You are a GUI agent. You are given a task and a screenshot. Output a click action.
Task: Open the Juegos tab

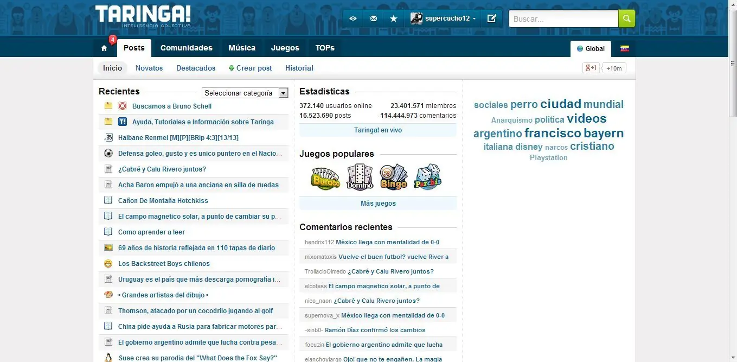point(285,48)
